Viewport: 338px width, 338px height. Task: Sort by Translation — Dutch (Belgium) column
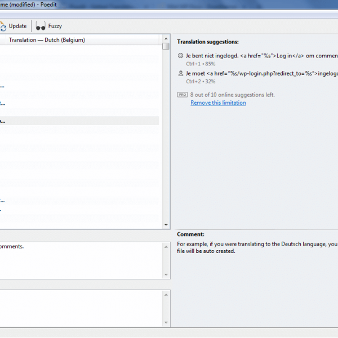pos(47,40)
